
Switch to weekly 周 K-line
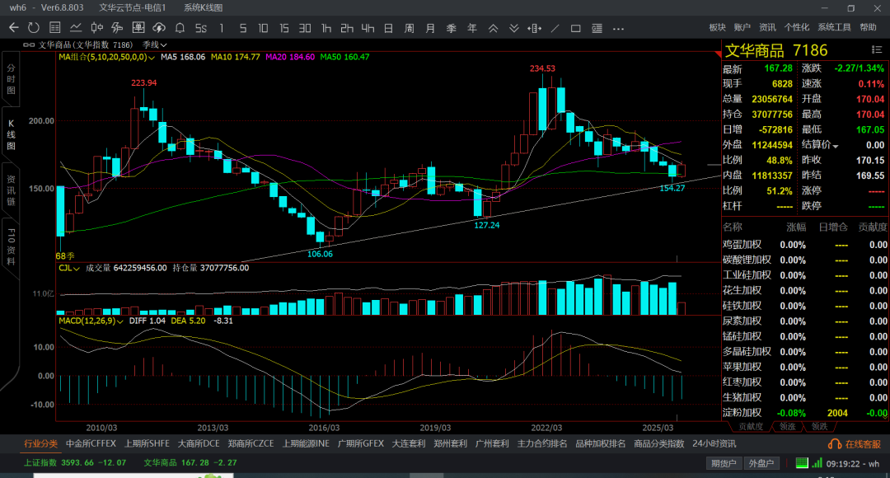(x=410, y=28)
